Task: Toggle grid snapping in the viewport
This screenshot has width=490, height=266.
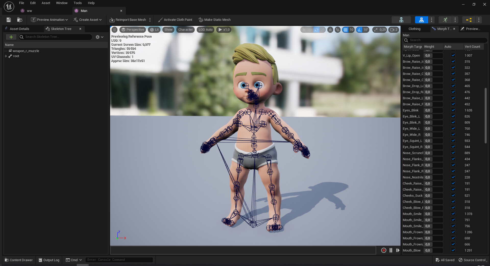Action: [x=345, y=30]
